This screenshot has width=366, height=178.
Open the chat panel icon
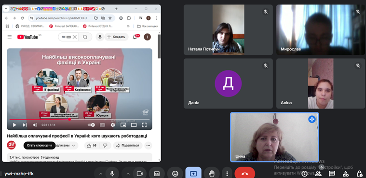tap(332, 174)
